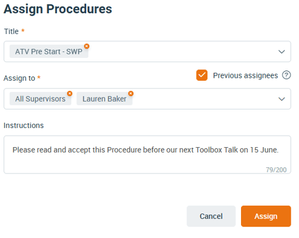Remove the ATV Pre Start - SWP tag

pyautogui.click(x=87, y=46)
